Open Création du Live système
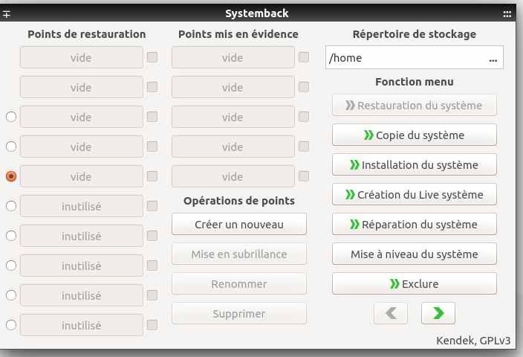Screen dimensions: 523x357 click(414, 194)
